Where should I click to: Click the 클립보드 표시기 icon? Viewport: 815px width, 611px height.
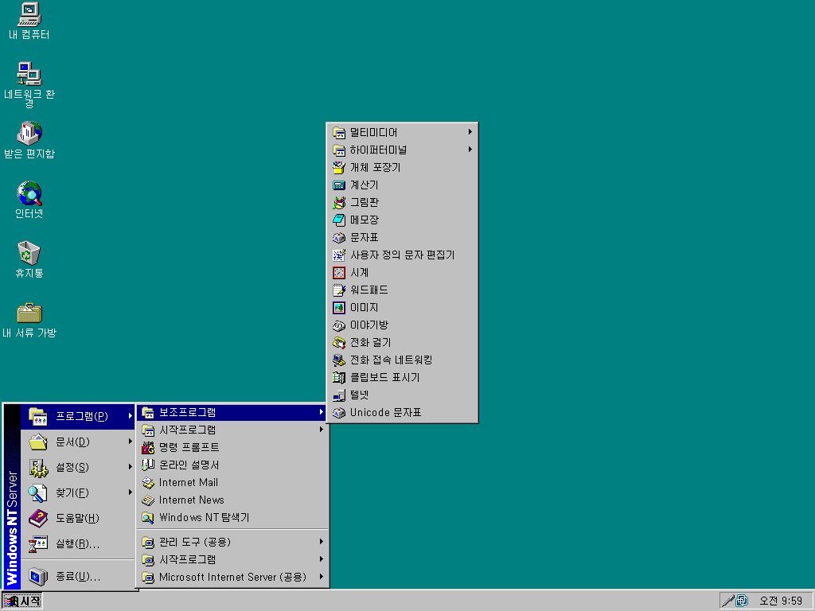(x=339, y=378)
